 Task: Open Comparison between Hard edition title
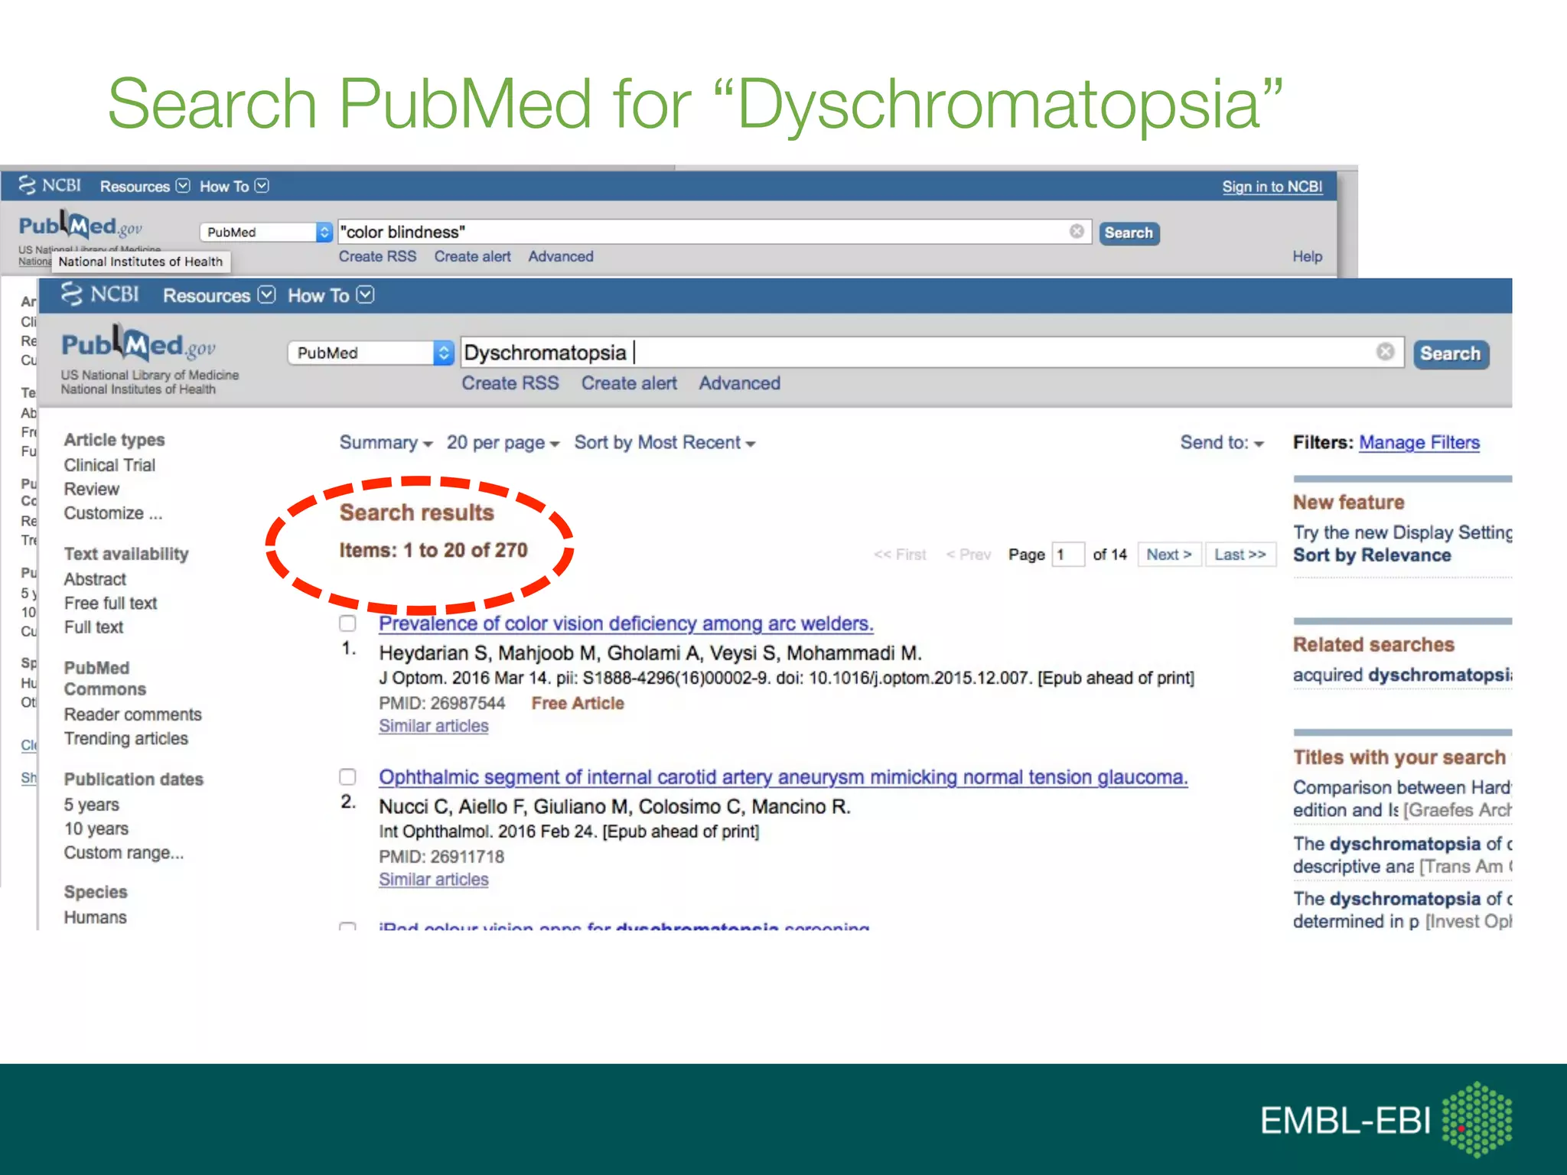(1402, 799)
